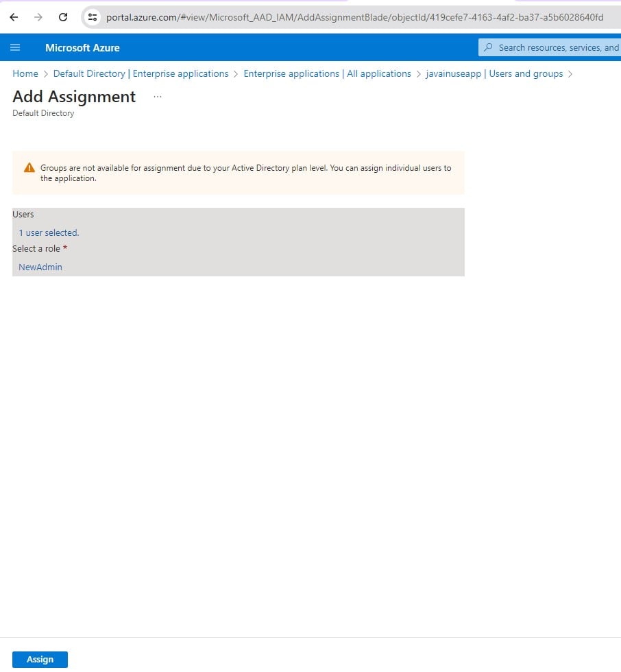Open site information icon in address bar
The height and width of the screenshot is (672, 621).
click(93, 17)
